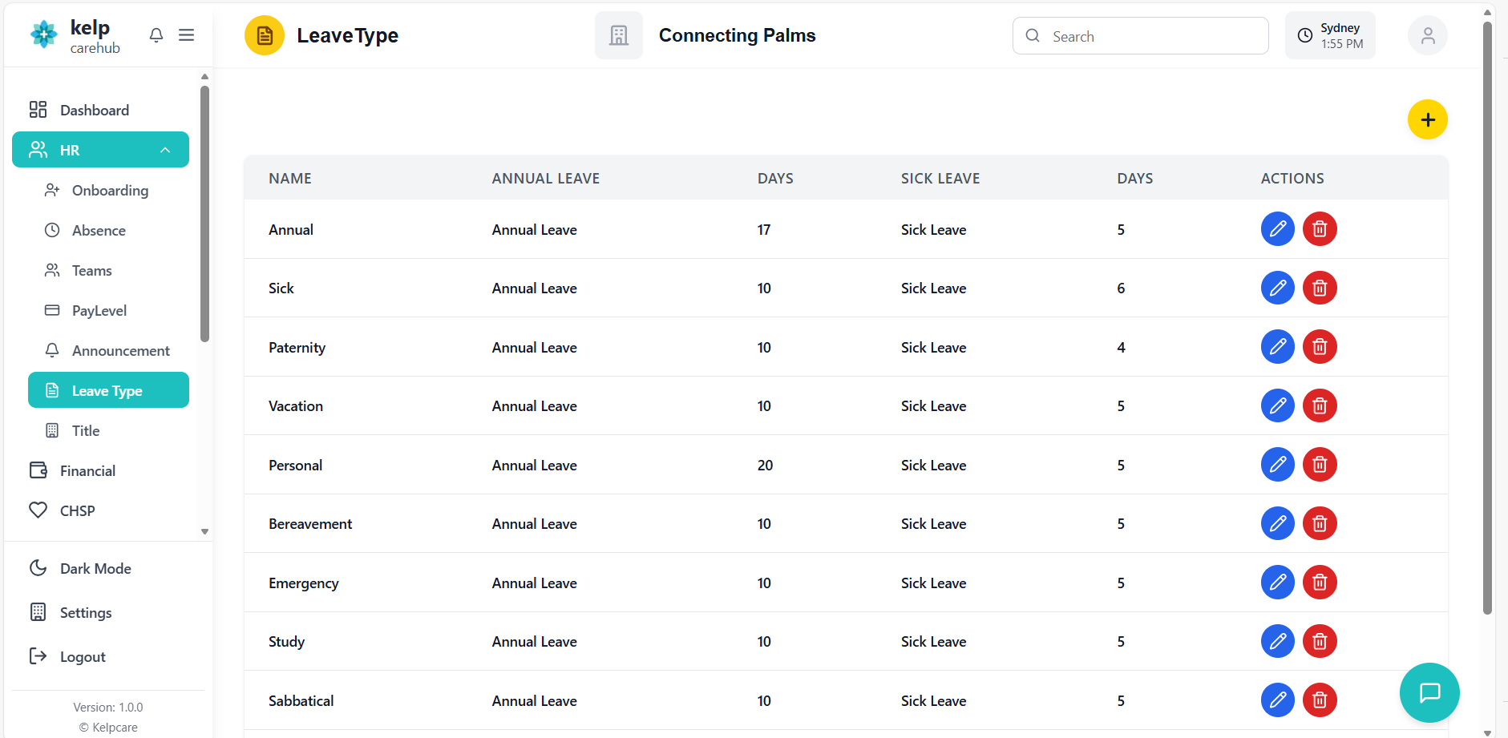
Task: Select Leave Type in the sidebar
Action: 107,390
